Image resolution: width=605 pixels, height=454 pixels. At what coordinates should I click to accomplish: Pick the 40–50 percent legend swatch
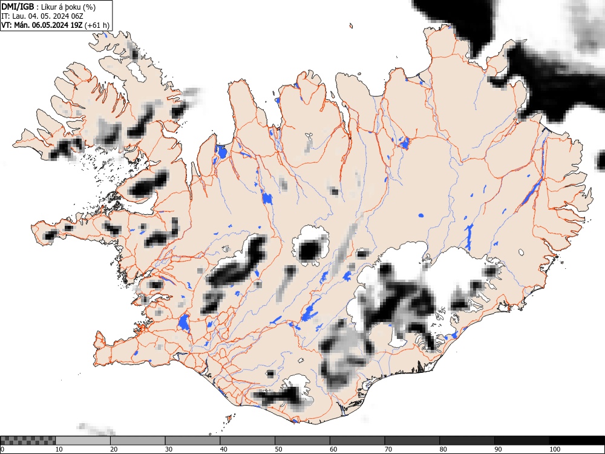tap(247, 441)
